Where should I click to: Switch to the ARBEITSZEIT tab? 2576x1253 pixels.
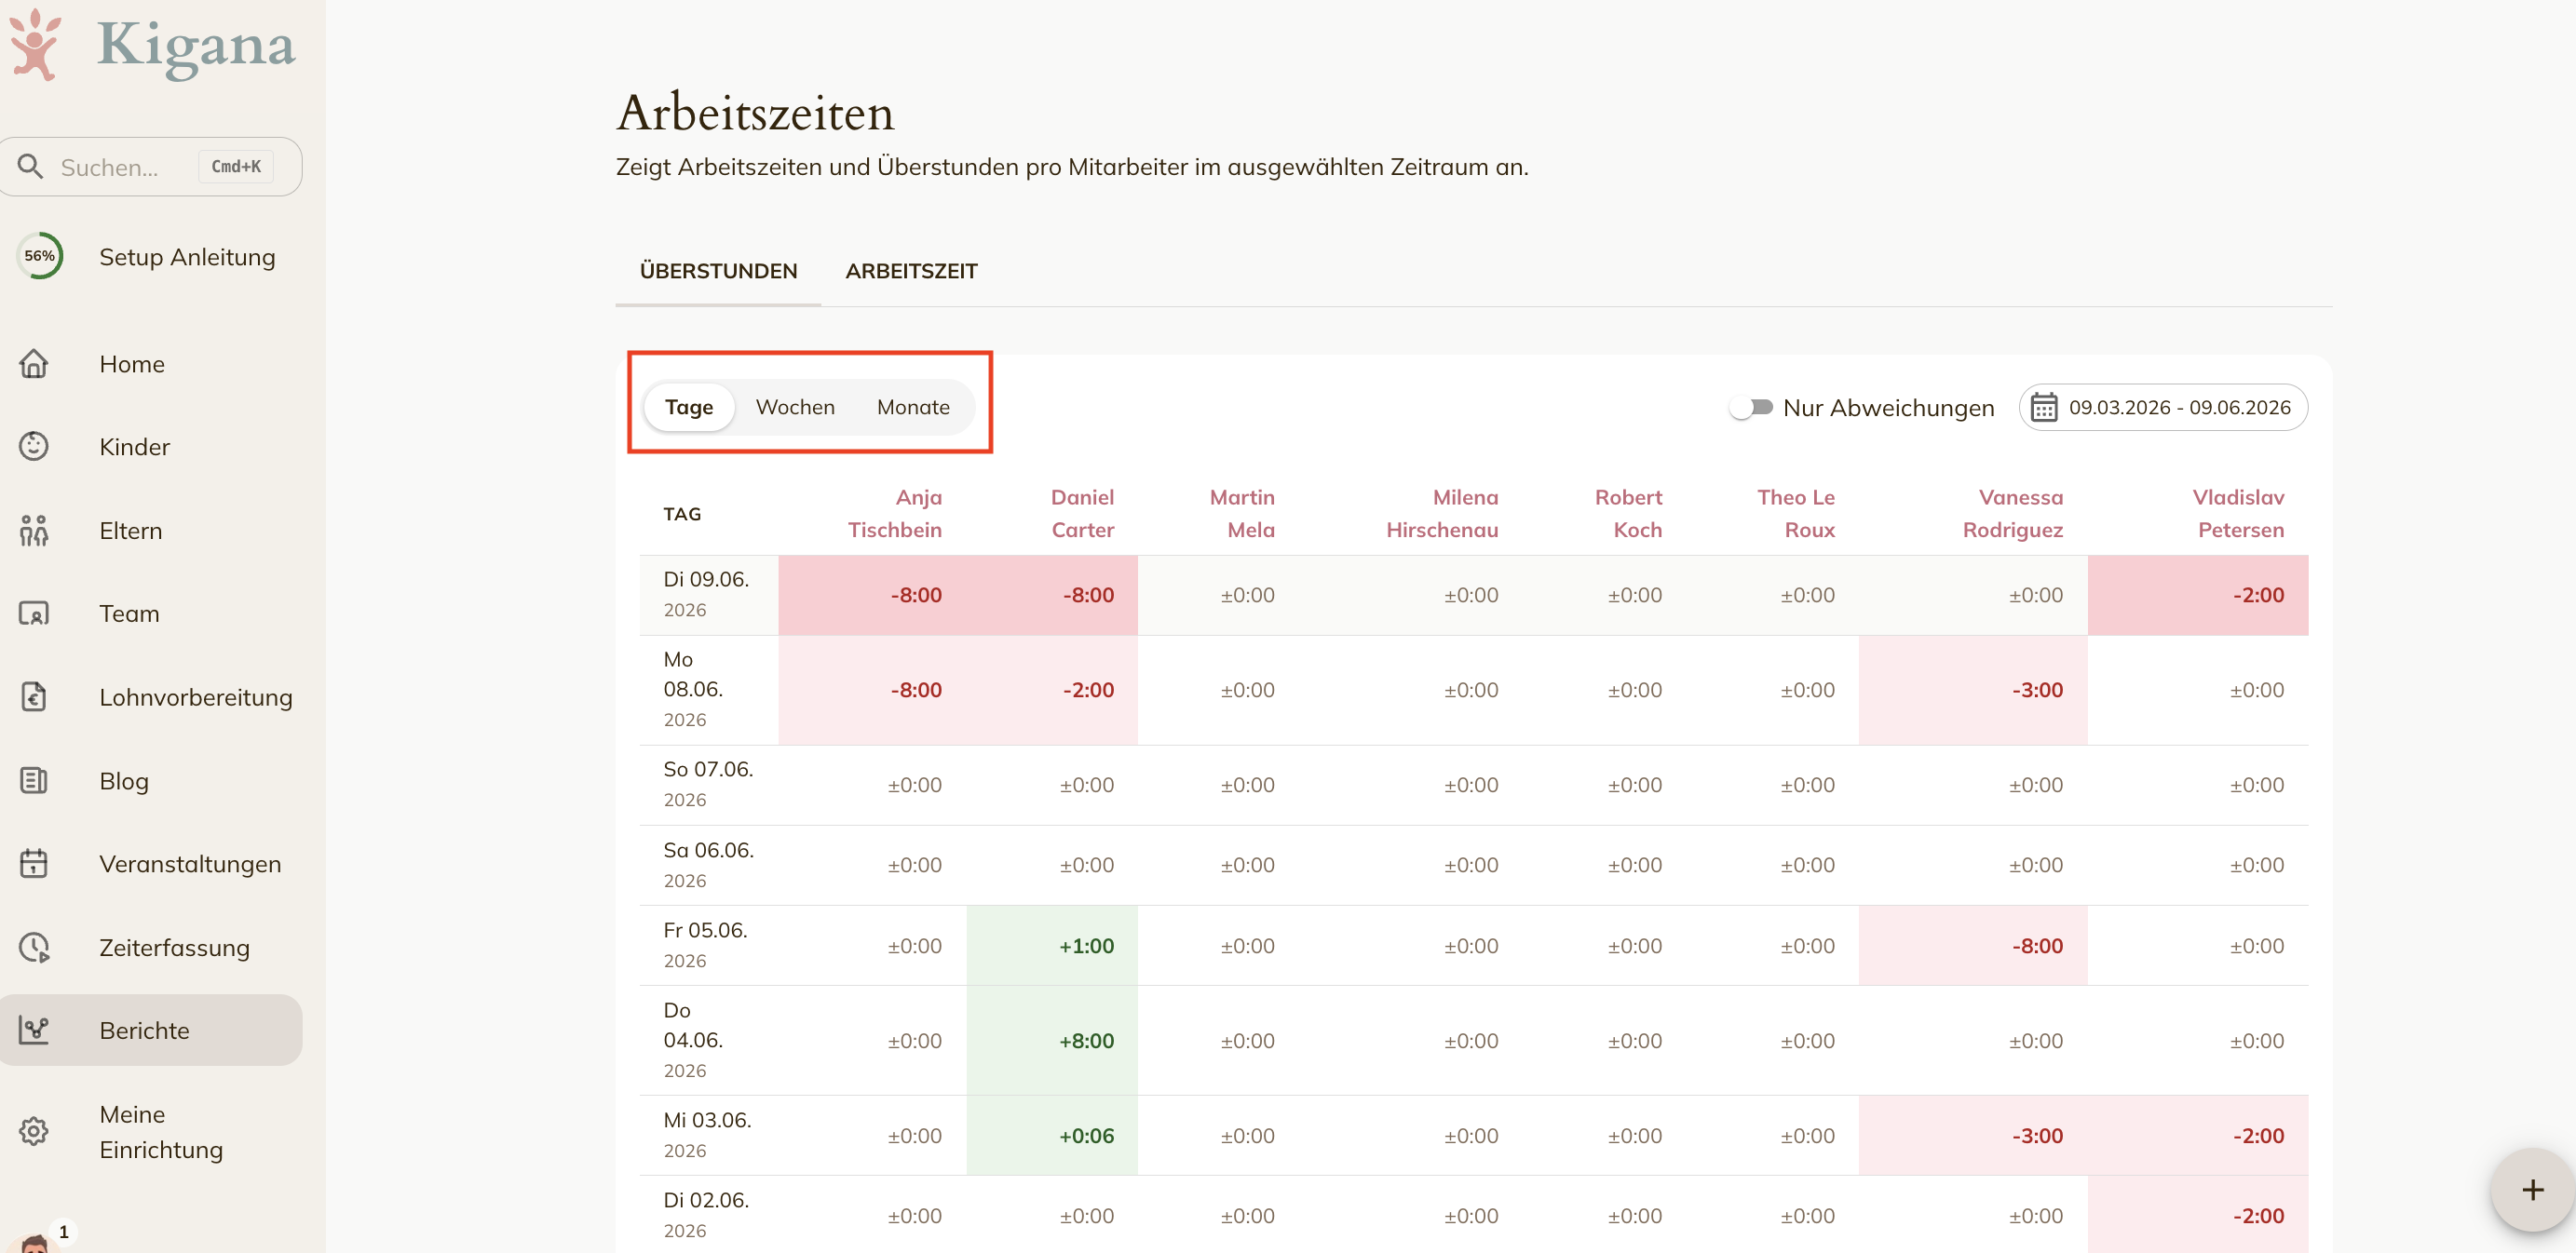coord(911,271)
